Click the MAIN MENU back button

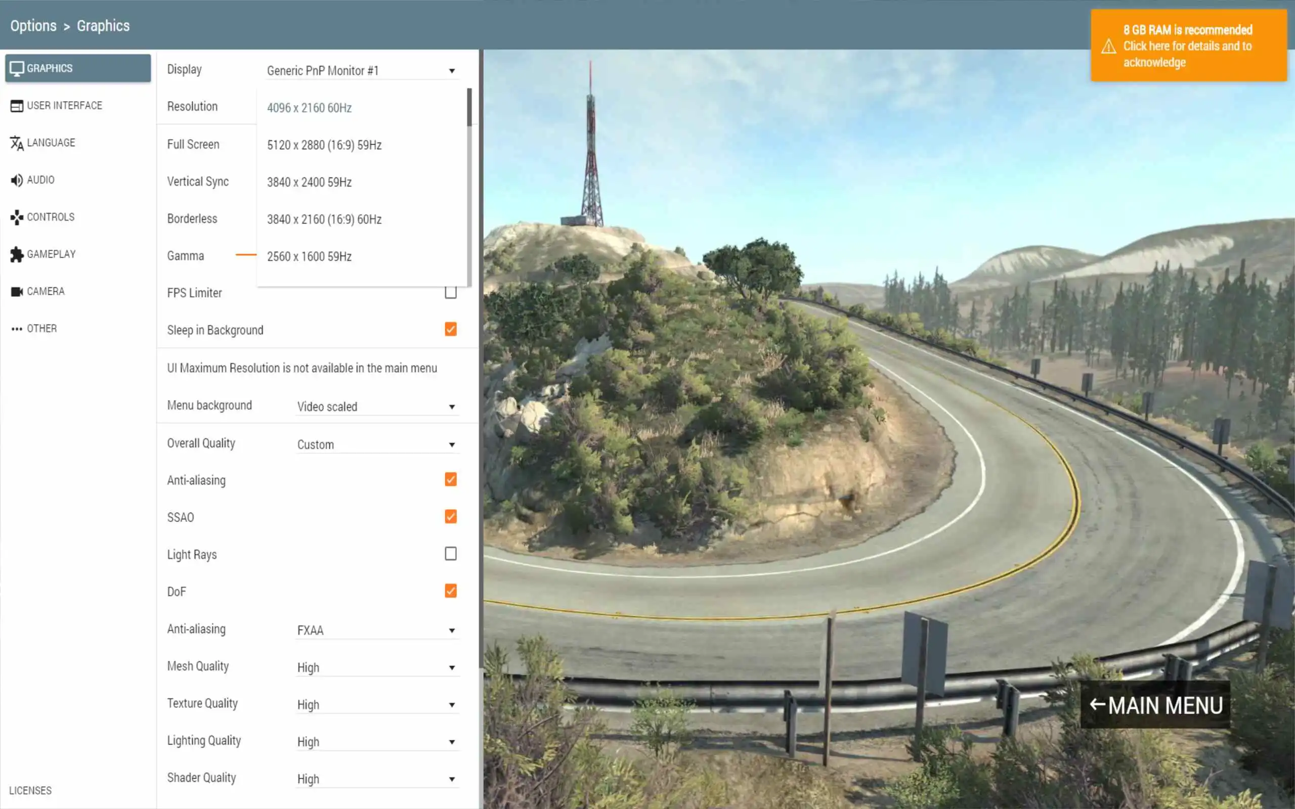[1155, 705]
